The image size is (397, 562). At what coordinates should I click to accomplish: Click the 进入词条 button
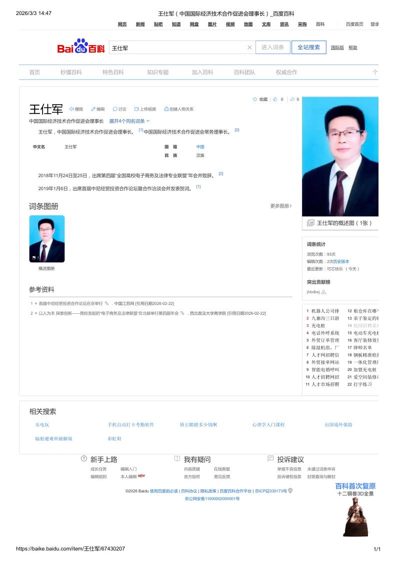[273, 48]
